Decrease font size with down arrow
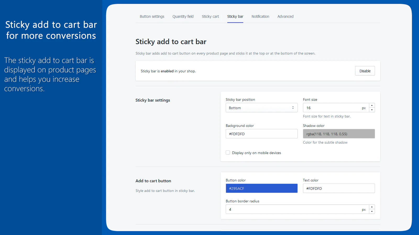Image resolution: width=419 pixels, height=235 pixels. (x=372, y=110)
